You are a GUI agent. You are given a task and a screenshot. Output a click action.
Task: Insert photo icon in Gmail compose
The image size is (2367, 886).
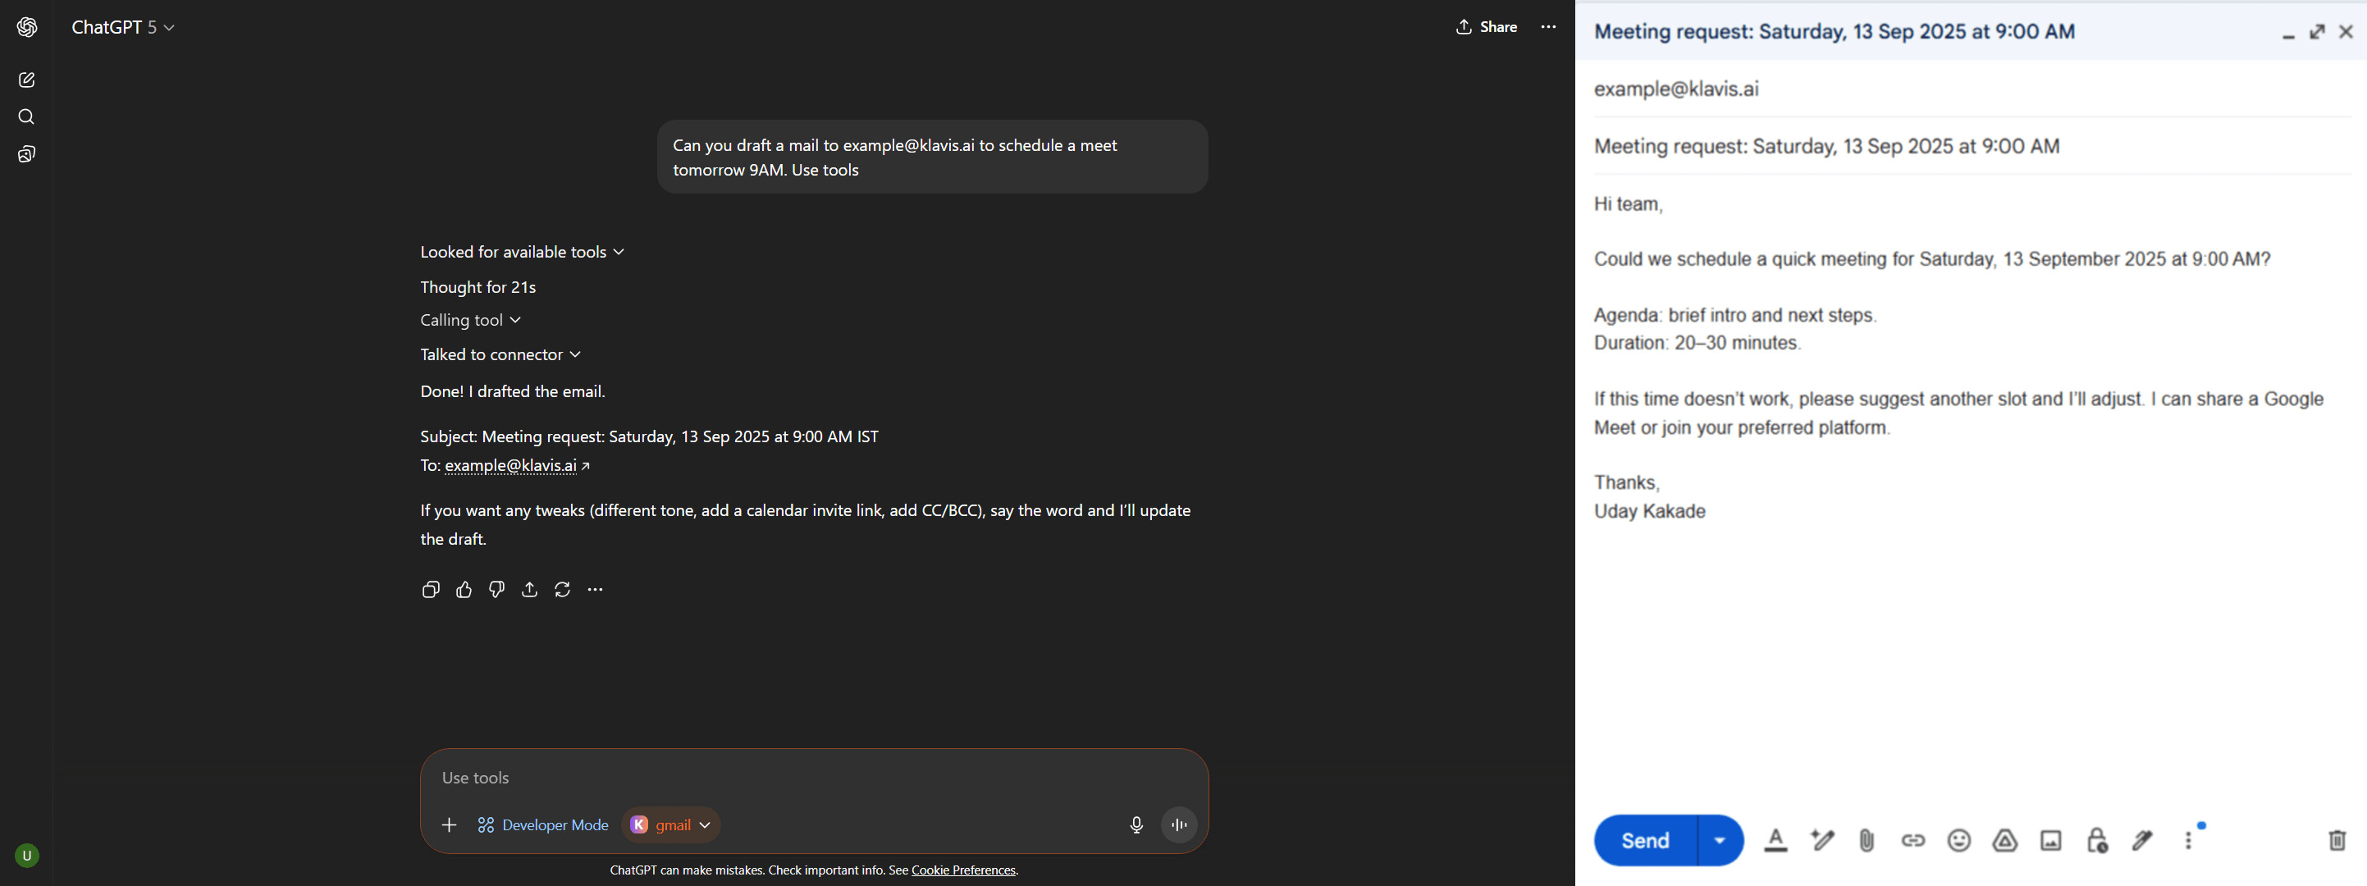coord(2051,840)
